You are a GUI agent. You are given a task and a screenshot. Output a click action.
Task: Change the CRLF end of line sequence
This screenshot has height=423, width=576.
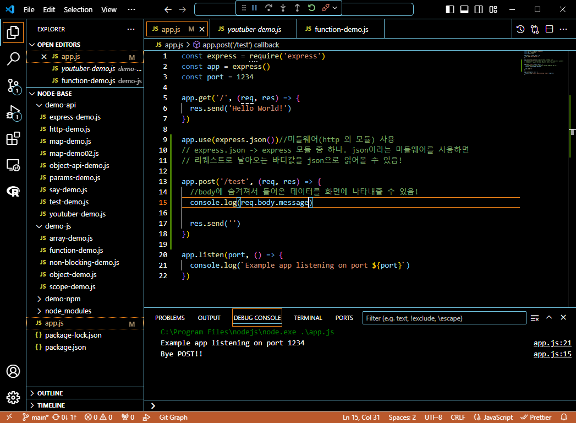click(458, 417)
